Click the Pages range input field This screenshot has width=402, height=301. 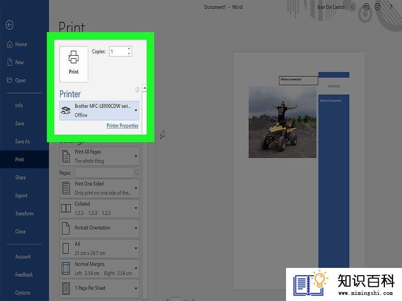104,173
